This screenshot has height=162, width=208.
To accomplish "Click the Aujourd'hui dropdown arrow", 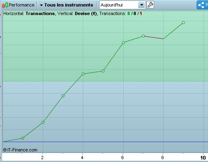I will (x=142, y=5).
